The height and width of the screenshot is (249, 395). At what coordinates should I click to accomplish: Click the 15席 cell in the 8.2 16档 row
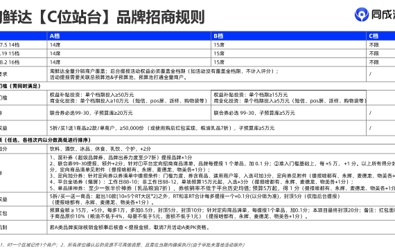(288, 62)
